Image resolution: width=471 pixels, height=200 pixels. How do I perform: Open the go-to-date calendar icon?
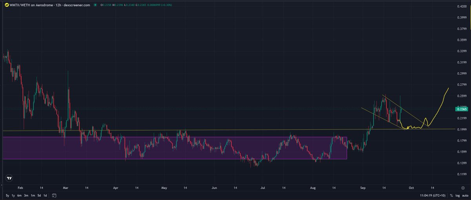[54, 195]
